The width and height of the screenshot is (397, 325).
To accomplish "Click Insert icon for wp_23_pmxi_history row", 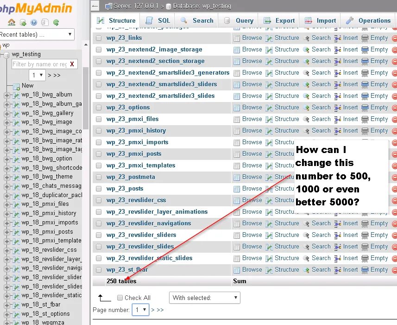I will [x=337, y=131].
